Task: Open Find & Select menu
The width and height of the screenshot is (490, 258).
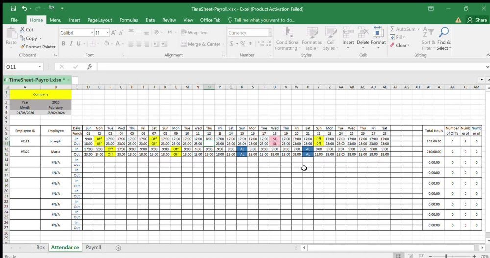Action: coord(444,39)
